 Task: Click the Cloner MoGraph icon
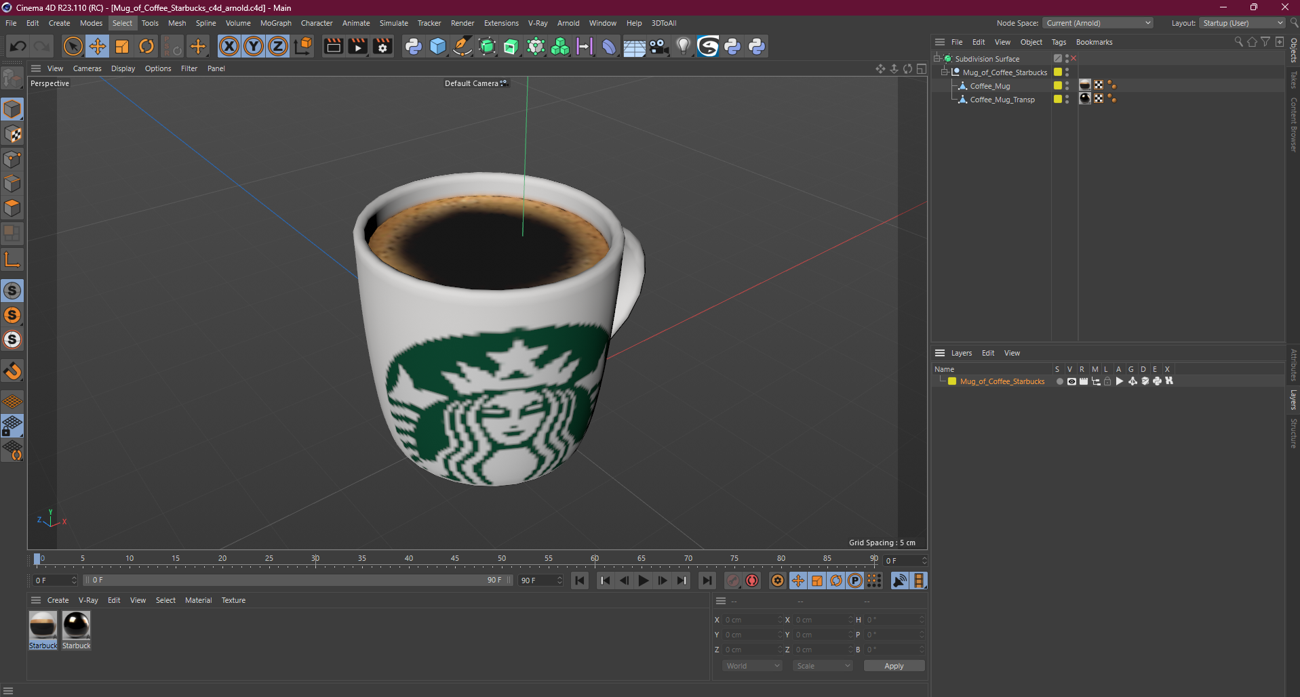pos(560,47)
